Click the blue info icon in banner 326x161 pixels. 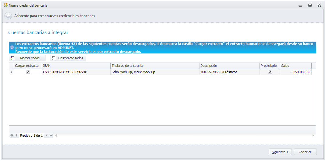(12, 47)
